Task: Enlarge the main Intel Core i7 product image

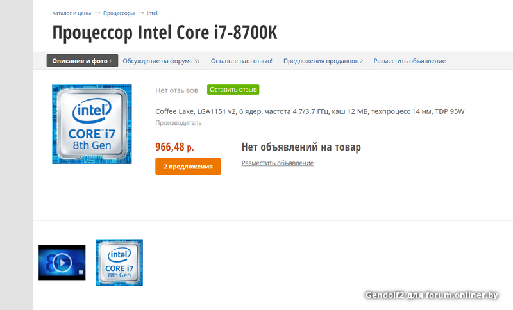Action: [92, 124]
